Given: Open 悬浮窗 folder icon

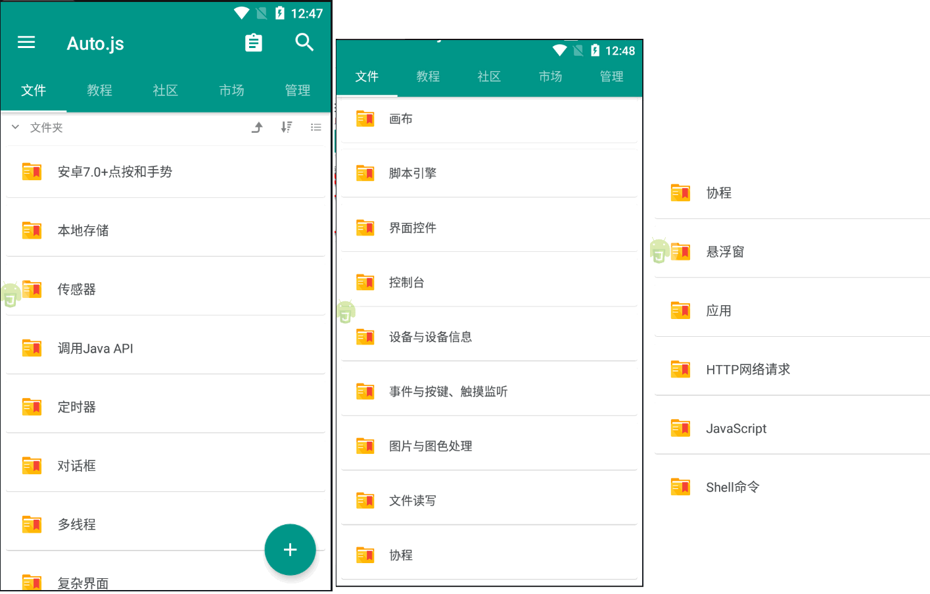Looking at the screenshot, I should (681, 251).
